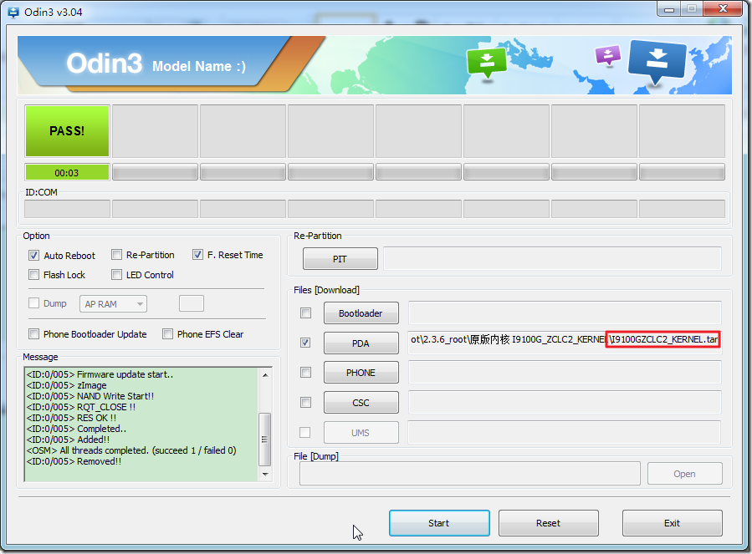Click the PHONE file button
Viewport: 752px width, 554px height.
coord(361,373)
